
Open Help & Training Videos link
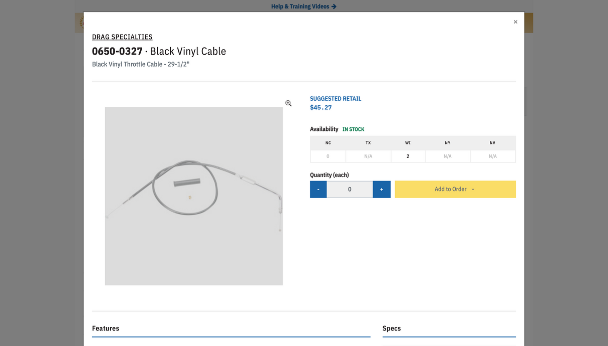304,7
